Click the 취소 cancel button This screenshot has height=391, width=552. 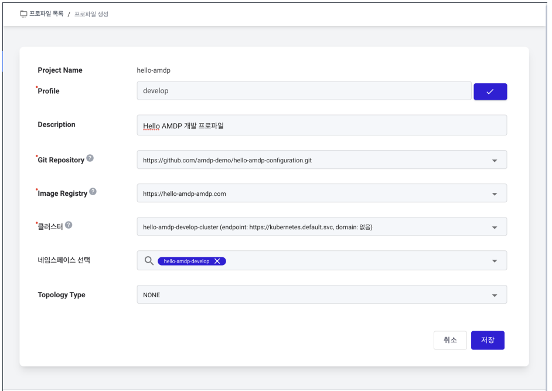[450, 340]
